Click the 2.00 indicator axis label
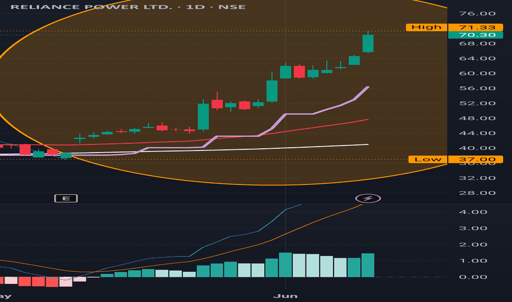The width and height of the screenshot is (512, 302). tap(473, 244)
